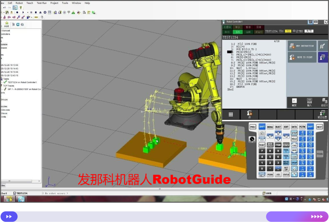
Task: Click the refresh icon in cell browser
Action: tap(17, 24)
